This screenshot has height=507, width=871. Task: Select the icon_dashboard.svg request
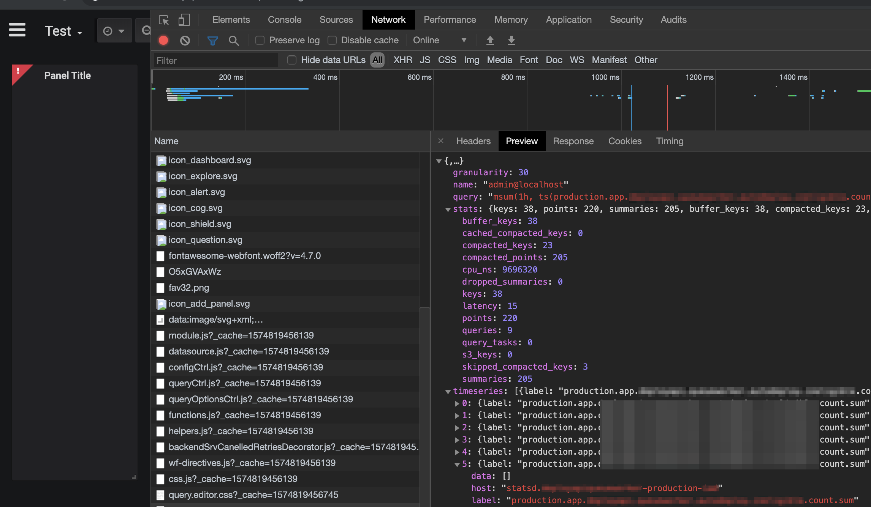coord(210,160)
